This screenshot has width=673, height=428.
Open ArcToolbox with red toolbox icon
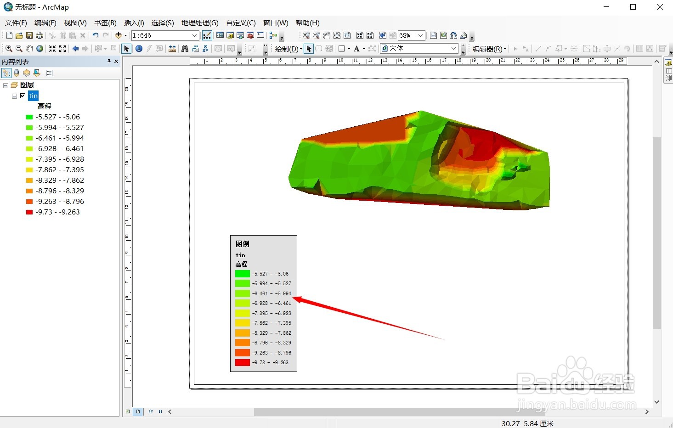pos(250,35)
